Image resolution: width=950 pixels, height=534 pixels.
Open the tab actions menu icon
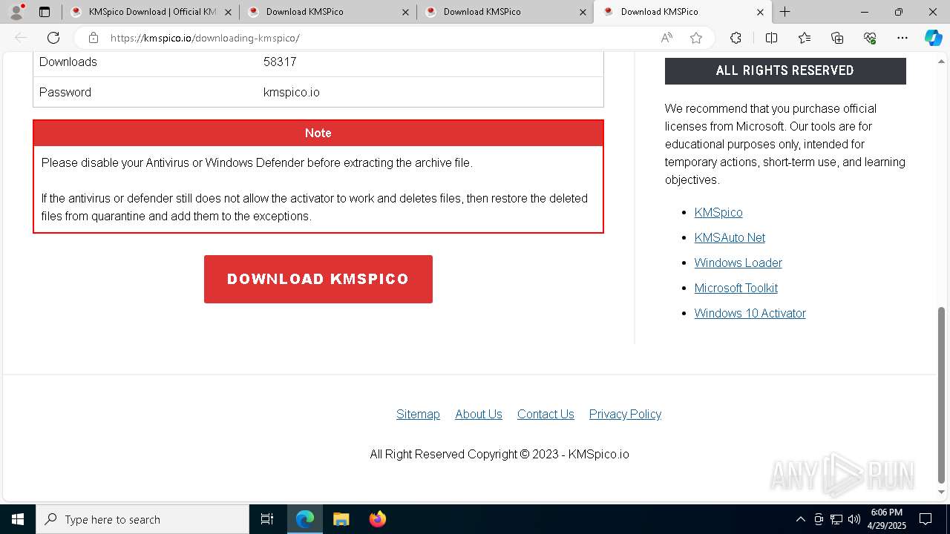coord(45,12)
